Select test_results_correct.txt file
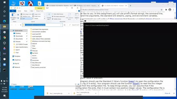Viewport: 177px width, 99px height. (x=39, y=67)
